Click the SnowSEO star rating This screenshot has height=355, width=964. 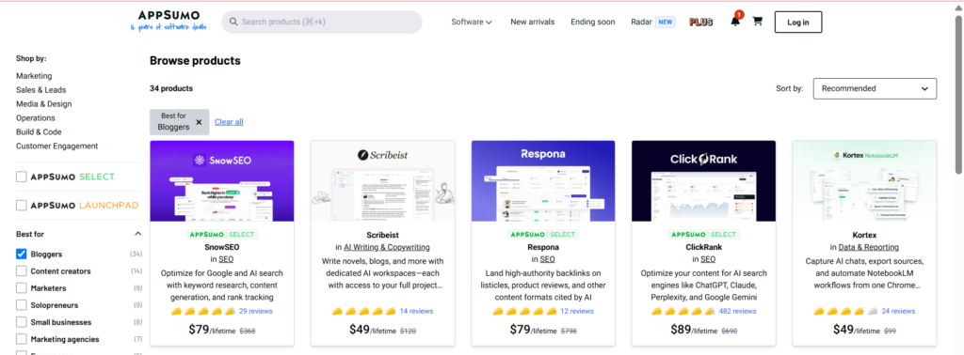click(203, 311)
